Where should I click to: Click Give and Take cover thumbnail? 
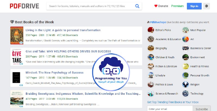[x=17, y=57]
